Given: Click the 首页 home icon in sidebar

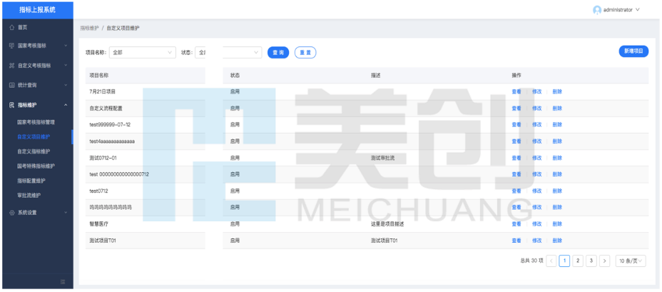Looking at the screenshot, I should tap(11, 27).
